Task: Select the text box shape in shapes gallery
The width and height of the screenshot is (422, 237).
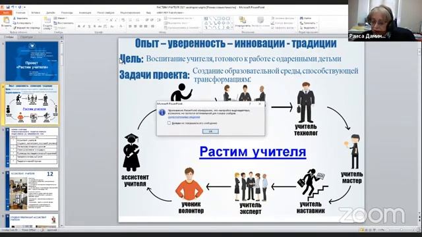Action: click(206, 18)
